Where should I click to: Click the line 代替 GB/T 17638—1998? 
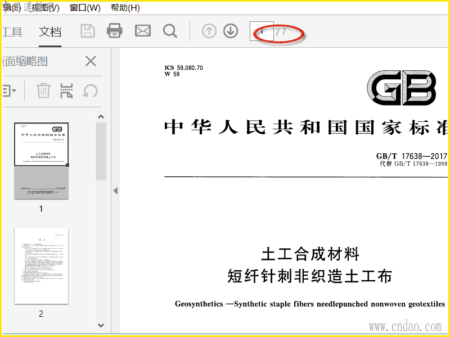tap(413, 163)
